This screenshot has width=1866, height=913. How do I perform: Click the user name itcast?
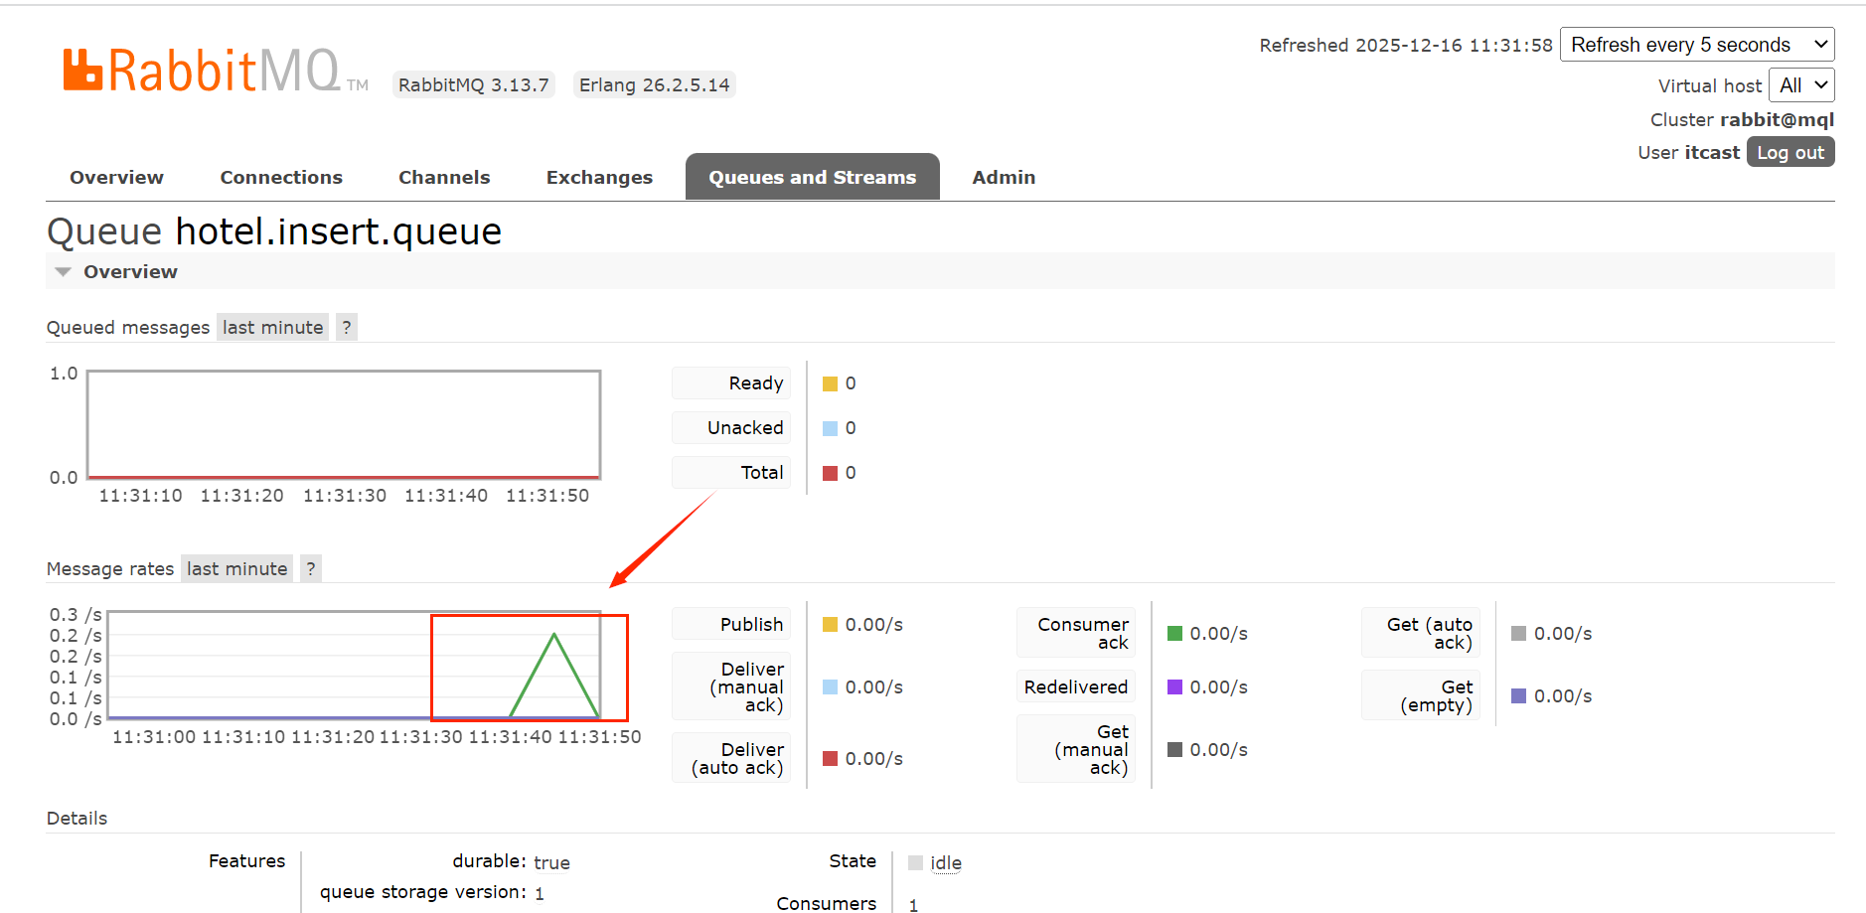pyautogui.click(x=1711, y=153)
